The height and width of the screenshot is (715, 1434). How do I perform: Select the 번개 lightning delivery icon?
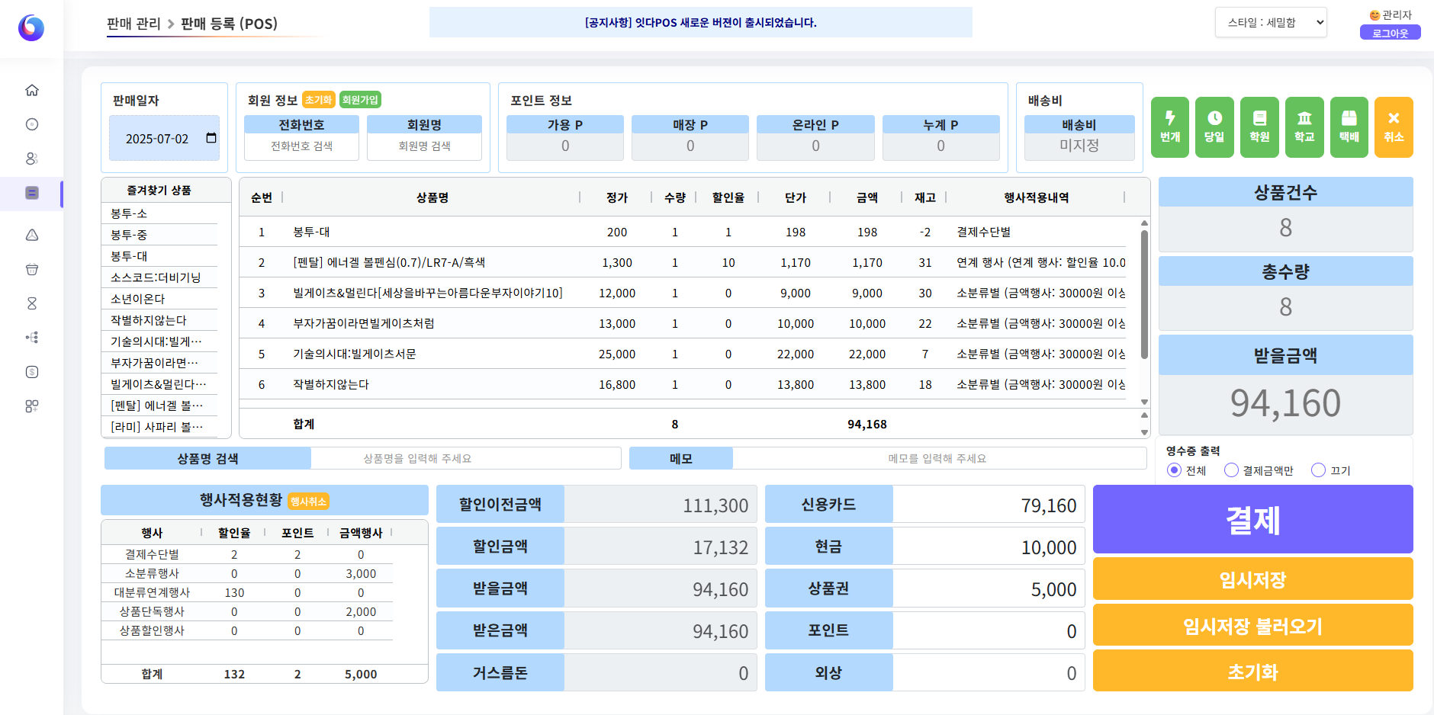pyautogui.click(x=1169, y=127)
